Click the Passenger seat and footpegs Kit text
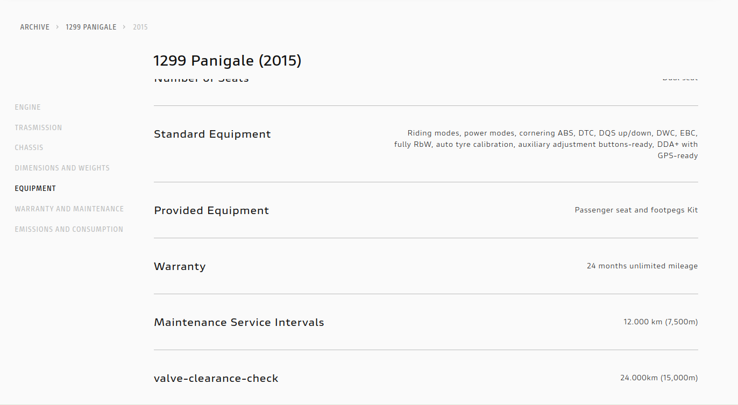The height and width of the screenshot is (405, 738). pos(636,210)
